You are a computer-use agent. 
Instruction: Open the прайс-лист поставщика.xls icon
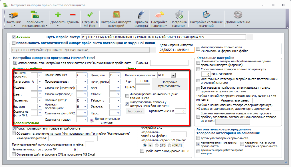35,15
